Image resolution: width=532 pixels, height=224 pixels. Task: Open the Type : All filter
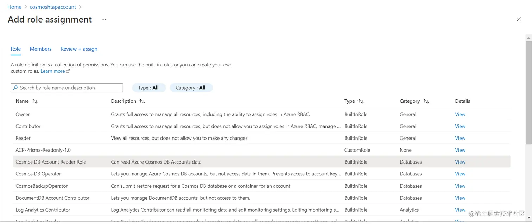[149, 88]
